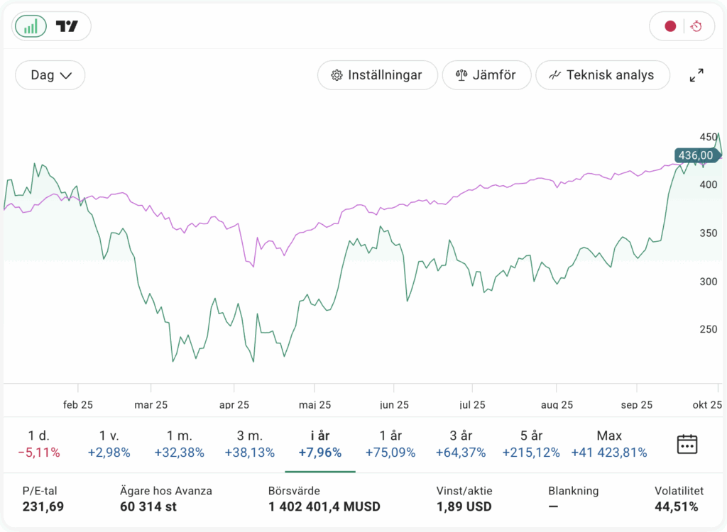Choose the 3 m. time range
This screenshot has width=727, height=532.
pos(249,444)
